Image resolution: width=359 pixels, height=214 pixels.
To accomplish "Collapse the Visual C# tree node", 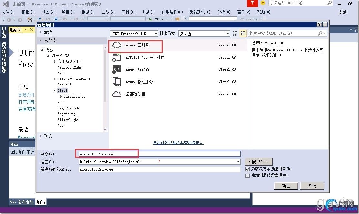I will pyautogui.click(x=48, y=56).
